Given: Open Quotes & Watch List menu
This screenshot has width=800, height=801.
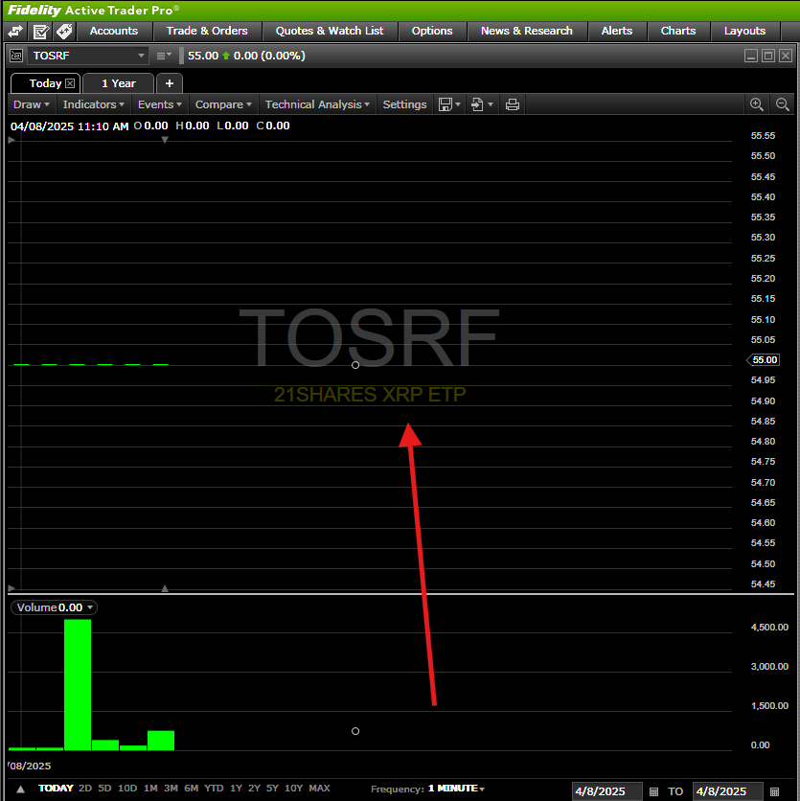Looking at the screenshot, I should pyautogui.click(x=330, y=32).
